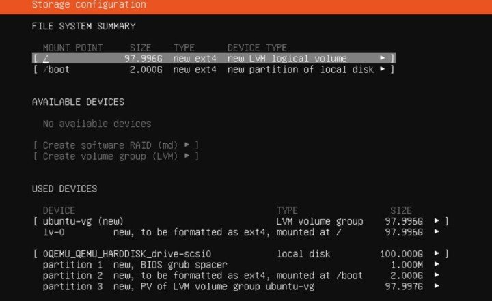The width and height of the screenshot is (492, 301).
Task: Select 0QEMU_QEMU_HARDDISK_drive-scsi0 disk row
Action: pyautogui.click(x=241, y=254)
